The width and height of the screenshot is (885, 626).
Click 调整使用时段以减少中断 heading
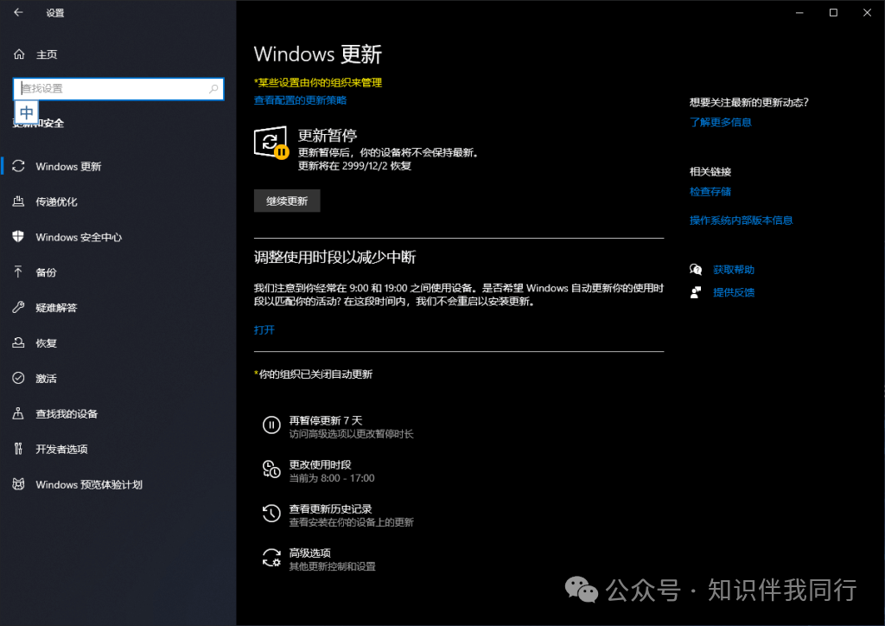(x=334, y=258)
